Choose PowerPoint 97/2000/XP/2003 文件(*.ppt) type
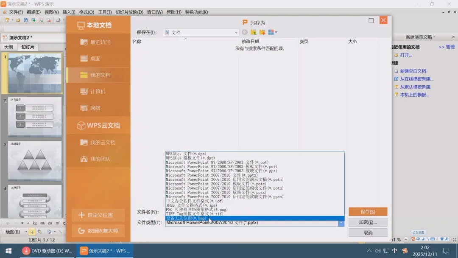 point(255,162)
